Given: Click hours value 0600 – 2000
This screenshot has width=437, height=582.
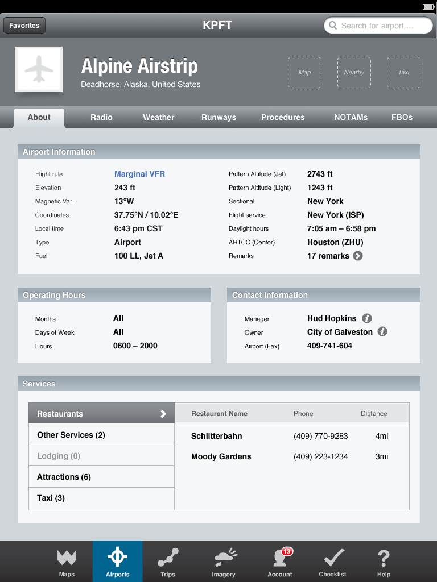Looking at the screenshot, I should [135, 346].
